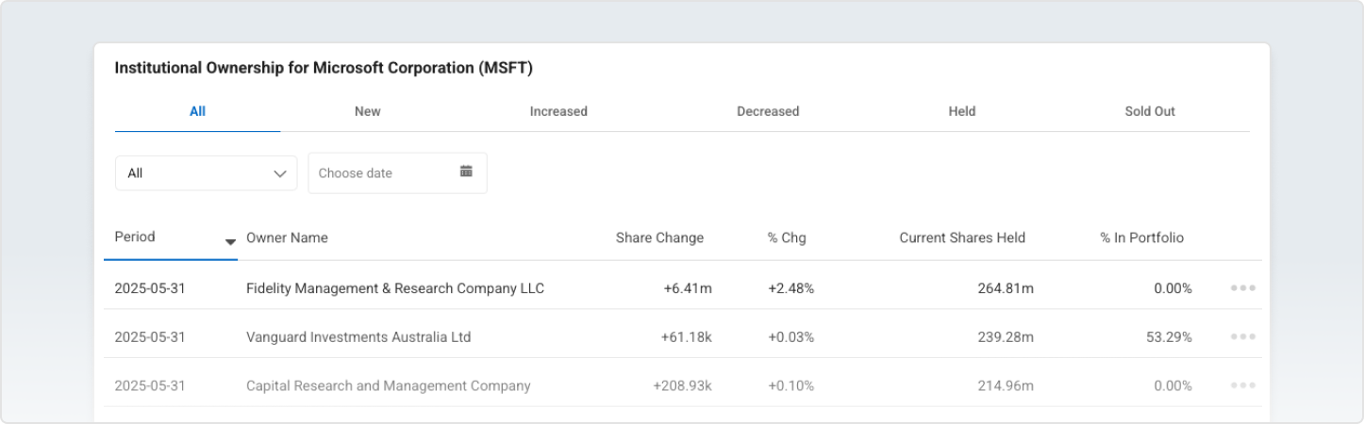
Task: Click the Choose date input field
Action: point(382,173)
